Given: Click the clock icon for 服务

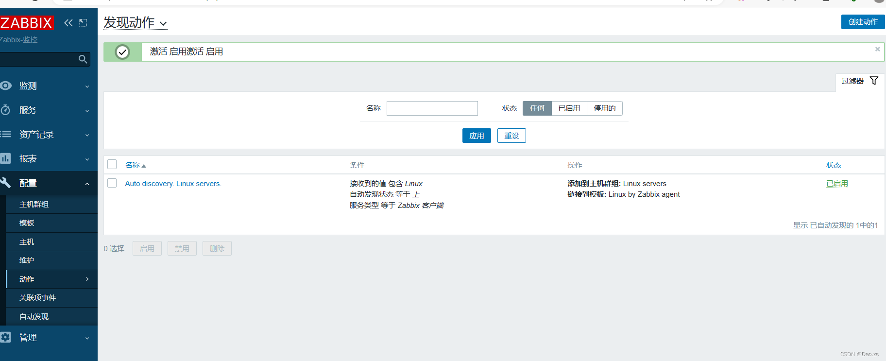Looking at the screenshot, I should (5, 110).
